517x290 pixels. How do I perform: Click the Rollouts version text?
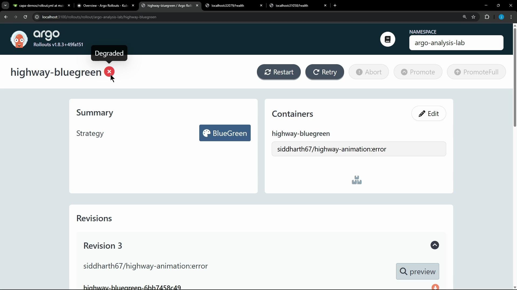[58, 45]
